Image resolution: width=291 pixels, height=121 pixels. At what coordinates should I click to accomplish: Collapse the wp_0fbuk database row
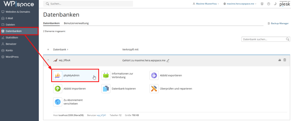coord(48,60)
